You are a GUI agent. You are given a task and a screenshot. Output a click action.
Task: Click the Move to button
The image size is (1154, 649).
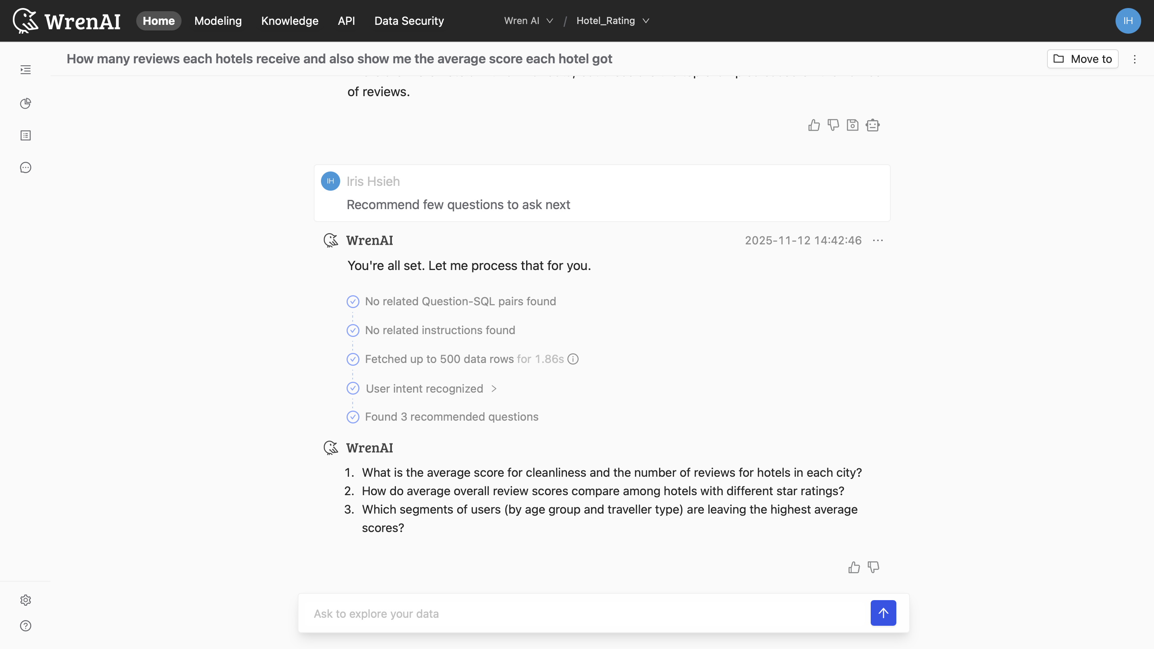click(1082, 58)
